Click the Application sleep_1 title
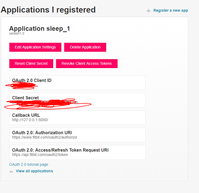This screenshot has width=199, height=193. click(x=40, y=29)
